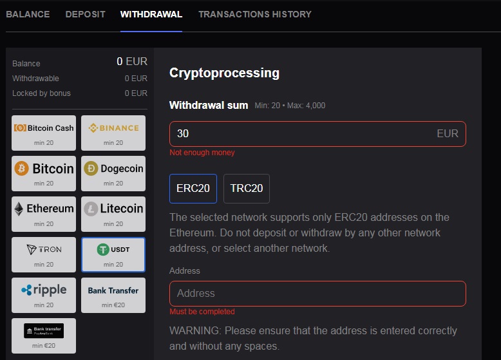
Task: Click the EUR currency label in sum field
Action: click(448, 134)
